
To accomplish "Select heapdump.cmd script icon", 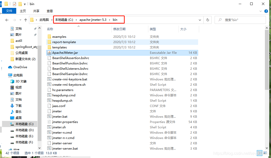I will [49, 95].
